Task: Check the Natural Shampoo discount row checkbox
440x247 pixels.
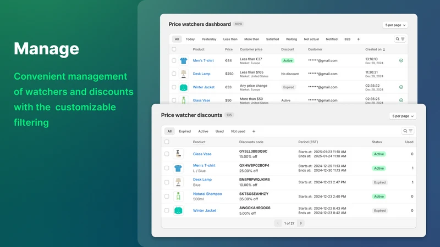Action: coord(167,197)
